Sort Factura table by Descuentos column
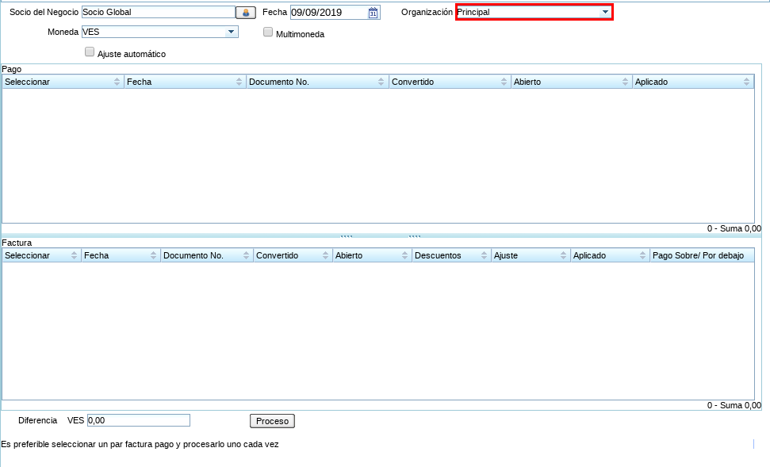 451,255
